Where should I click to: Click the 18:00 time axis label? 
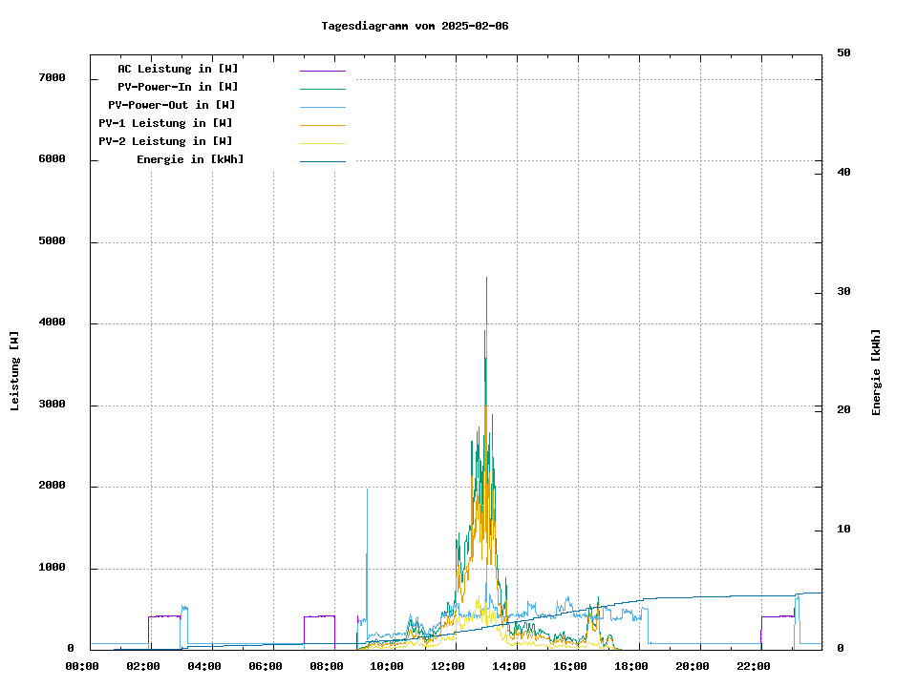pos(630,666)
